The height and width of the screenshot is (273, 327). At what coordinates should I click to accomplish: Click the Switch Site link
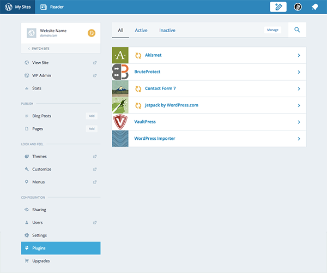point(41,49)
